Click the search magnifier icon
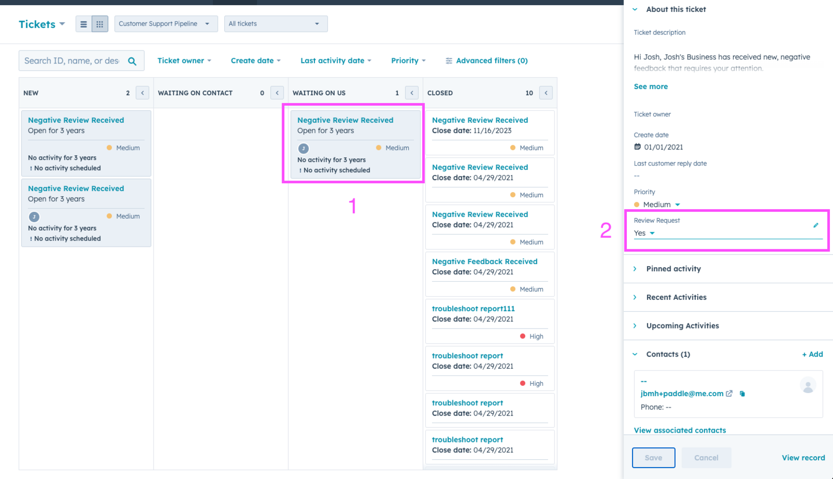 [x=132, y=61]
